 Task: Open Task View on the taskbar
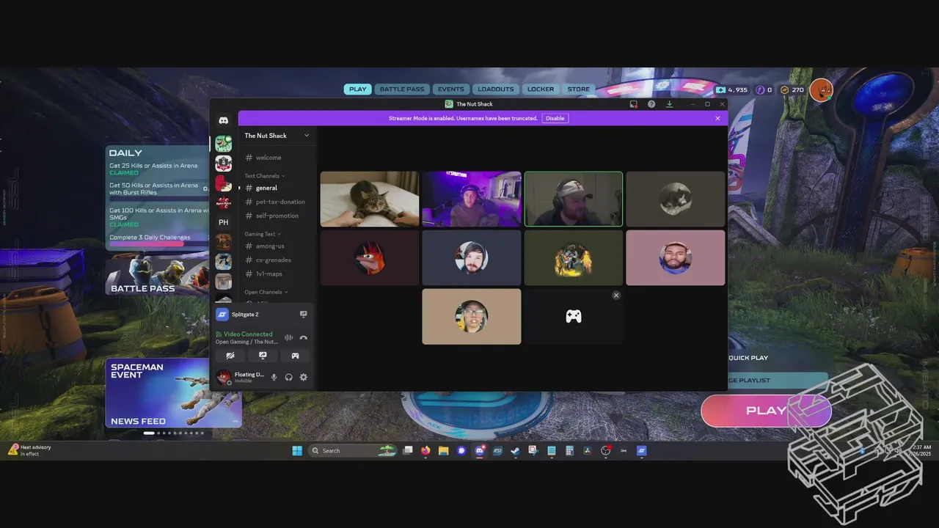coord(408,451)
